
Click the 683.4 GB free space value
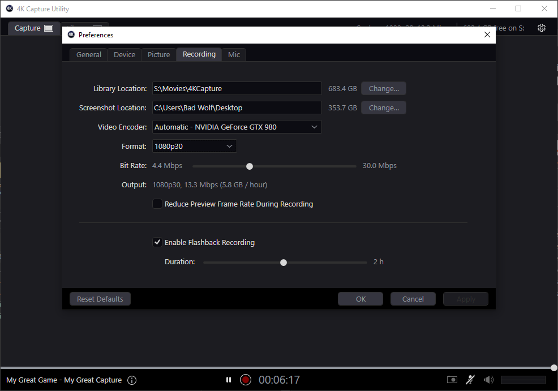click(x=342, y=89)
